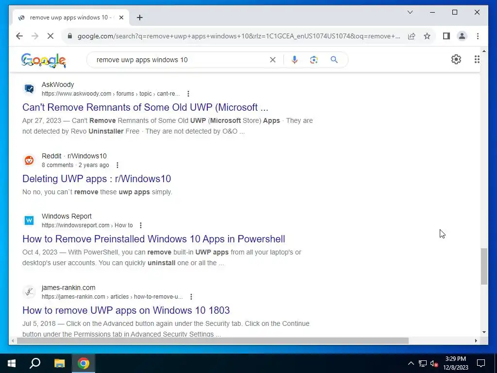Click the james-rankin.com favicon
Viewport: 497px width, 373px height.
click(29, 292)
